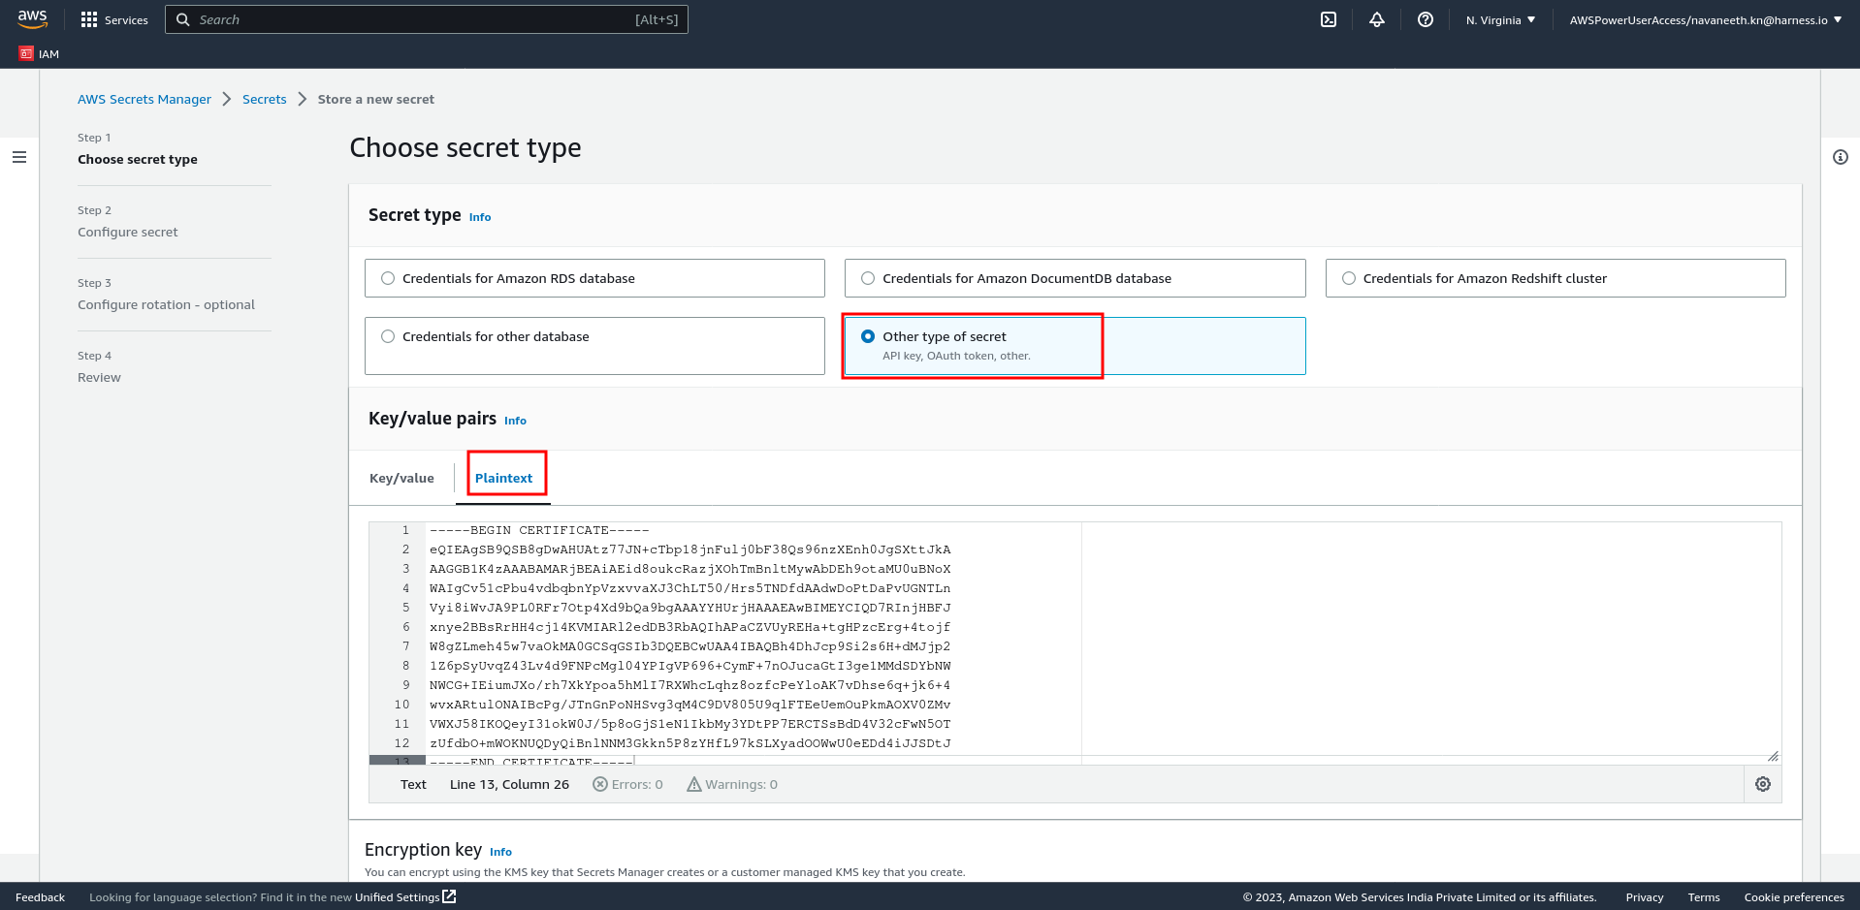Navigate to the Secrets breadcrumb link
Viewport: 1860px width, 910px height.
coord(264,99)
